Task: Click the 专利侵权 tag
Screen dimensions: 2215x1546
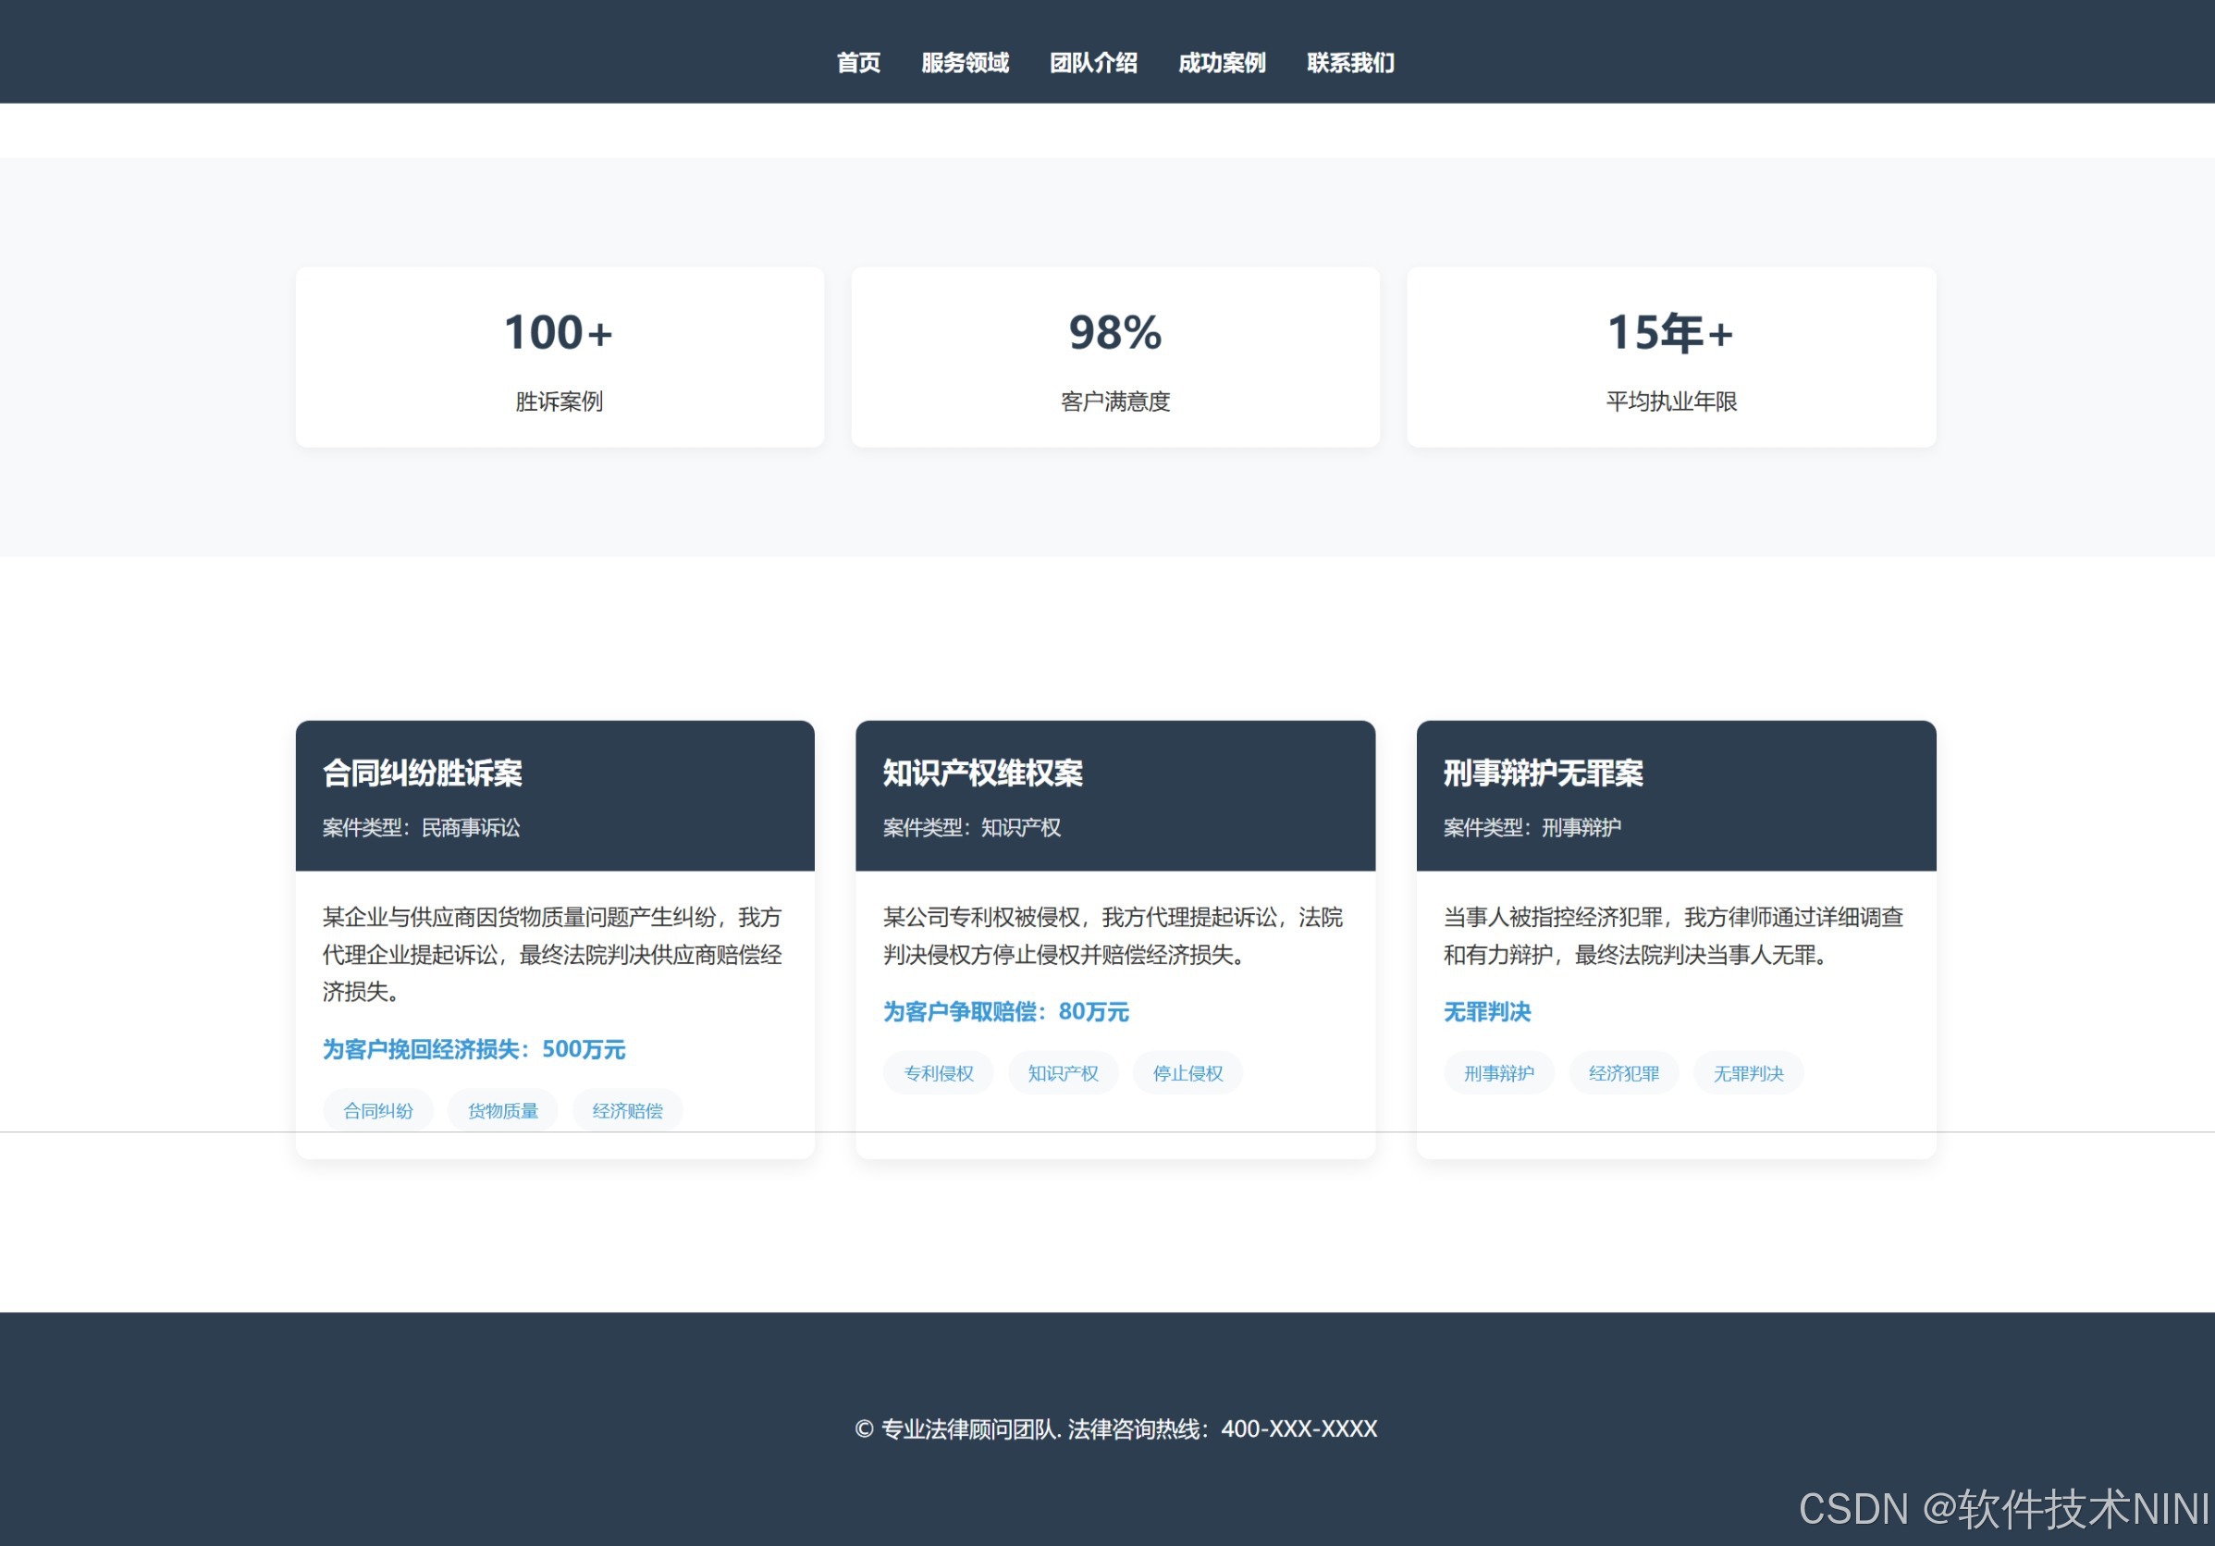Action: [x=938, y=1073]
